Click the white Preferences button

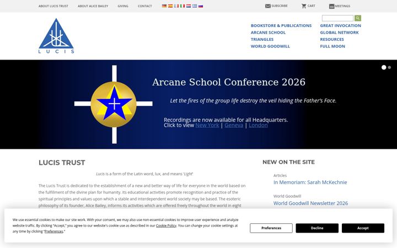(x=271, y=228)
